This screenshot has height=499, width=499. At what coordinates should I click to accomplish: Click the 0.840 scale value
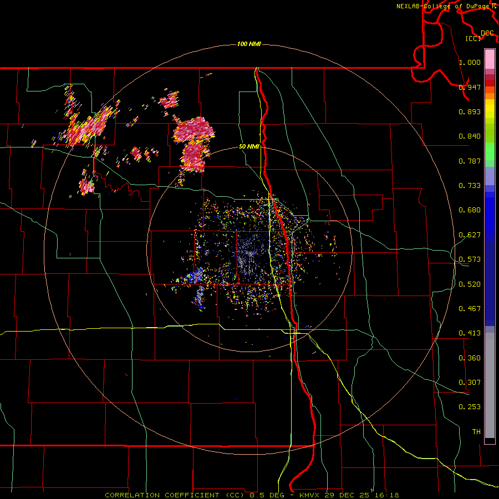tap(470, 136)
